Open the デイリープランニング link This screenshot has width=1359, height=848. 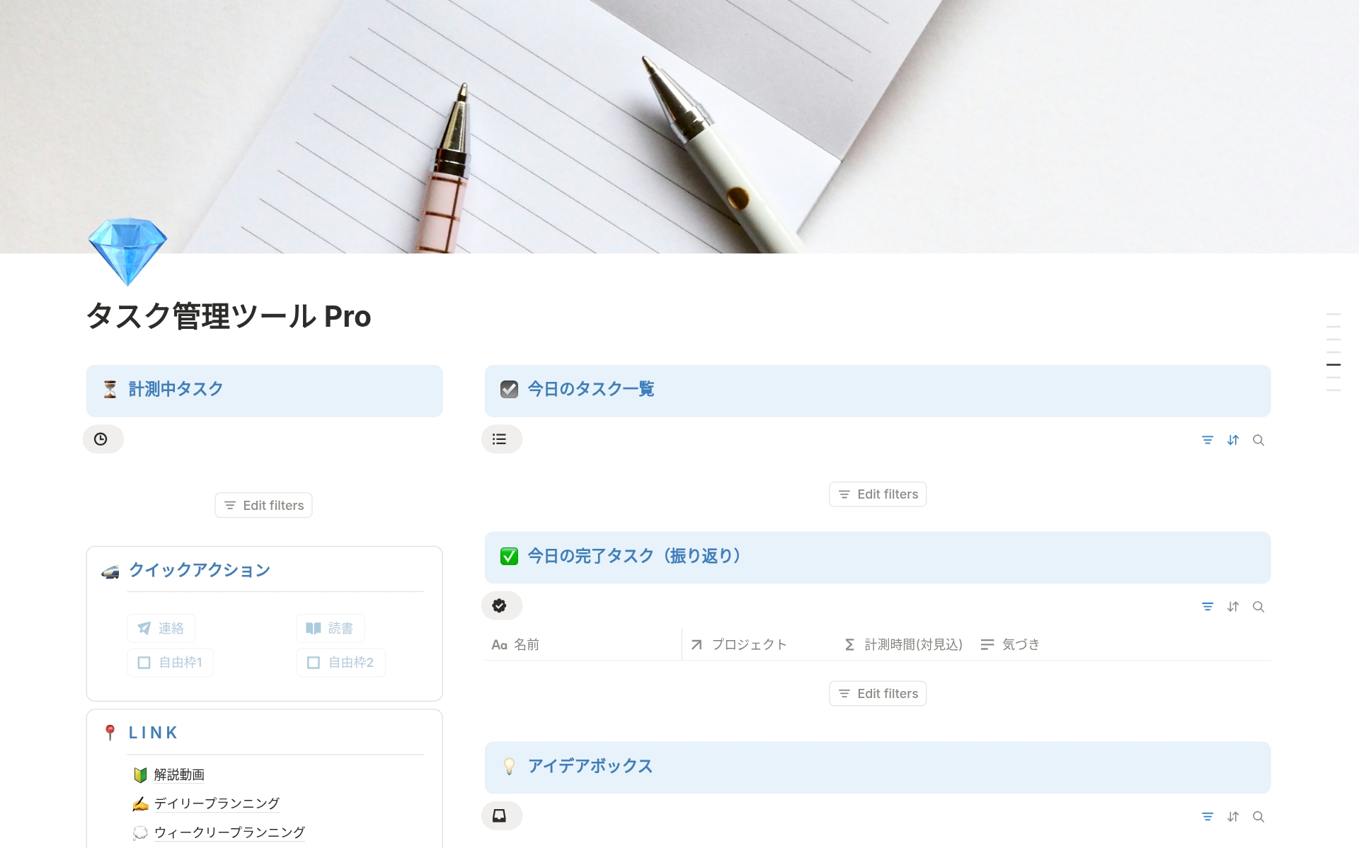(x=217, y=803)
